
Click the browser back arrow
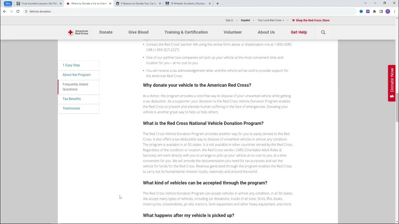click(x=4, y=12)
